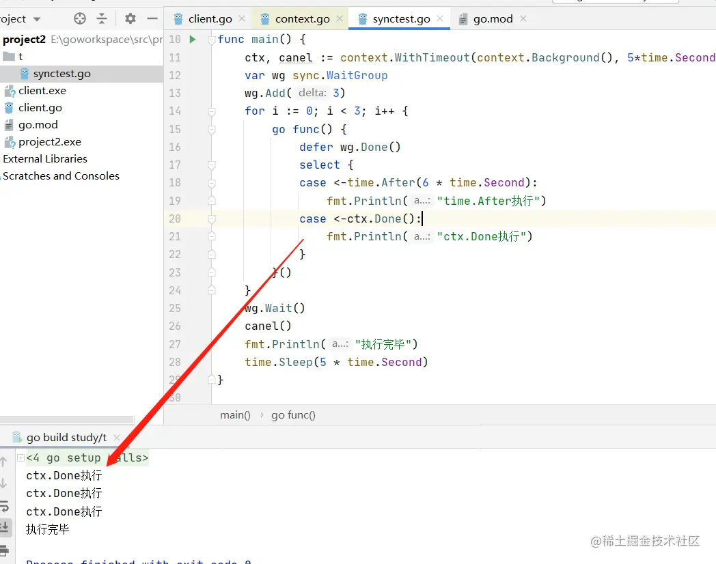Expand External Libraries node

click(x=45, y=159)
